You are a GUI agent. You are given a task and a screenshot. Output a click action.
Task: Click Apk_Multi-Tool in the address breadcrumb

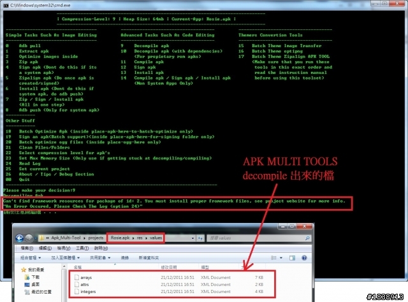click(x=66, y=238)
